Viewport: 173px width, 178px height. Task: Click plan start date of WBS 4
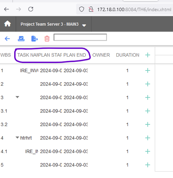(51, 138)
